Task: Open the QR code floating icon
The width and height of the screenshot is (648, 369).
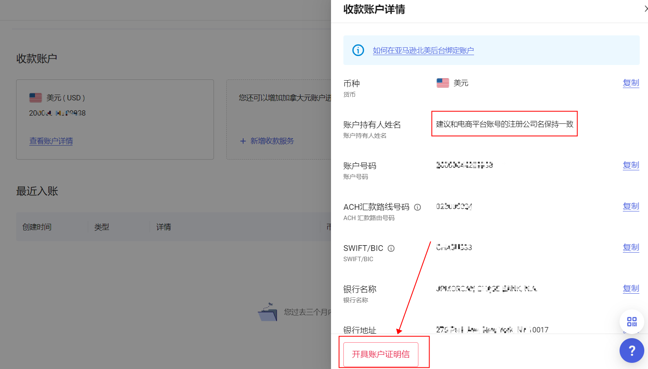Action: [632, 321]
